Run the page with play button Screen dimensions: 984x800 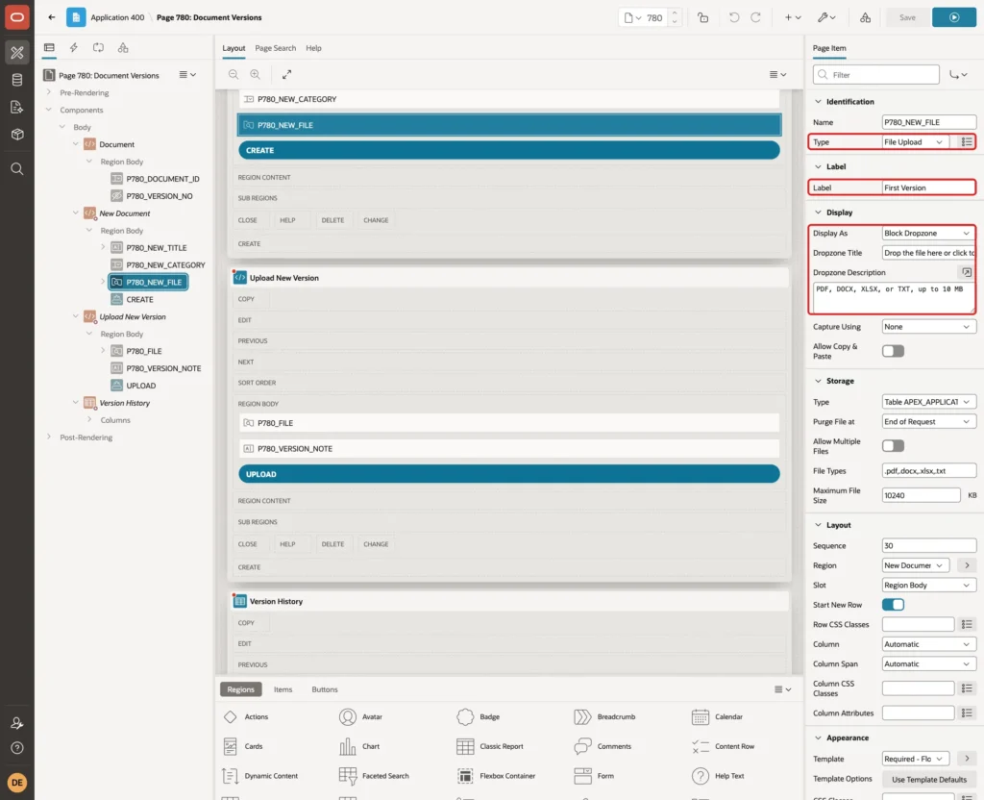click(x=954, y=17)
